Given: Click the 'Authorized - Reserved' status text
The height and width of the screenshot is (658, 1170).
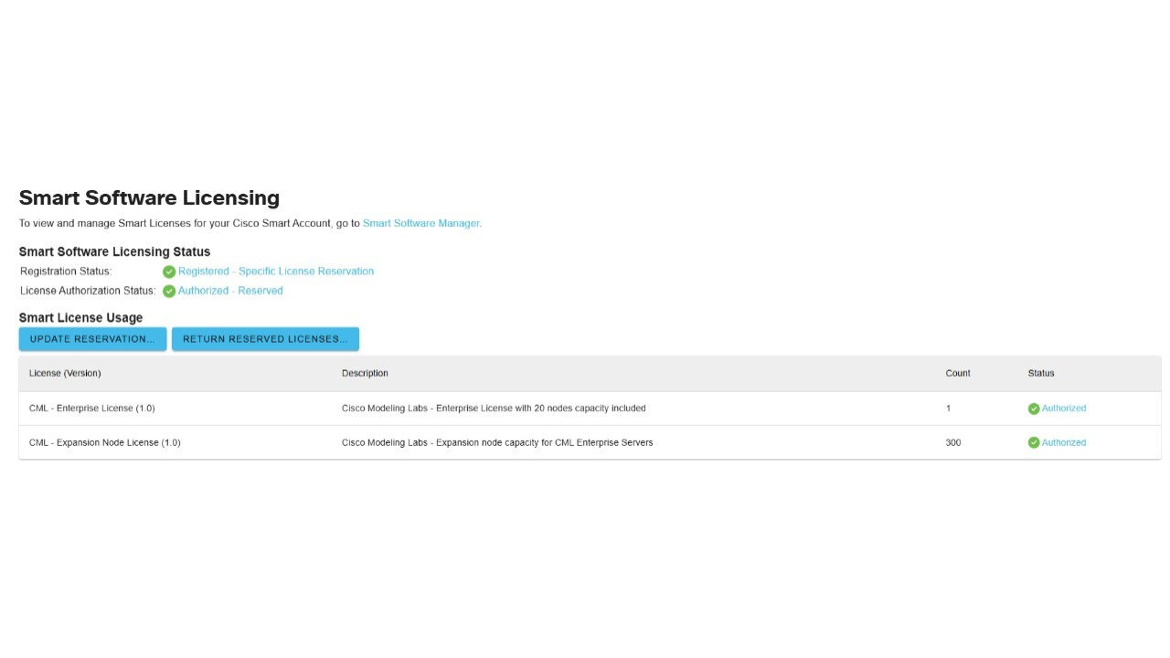Looking at the screenshot, I should [x=230, y=291].
